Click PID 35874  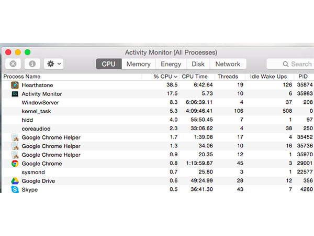click(x=305, y=84)
